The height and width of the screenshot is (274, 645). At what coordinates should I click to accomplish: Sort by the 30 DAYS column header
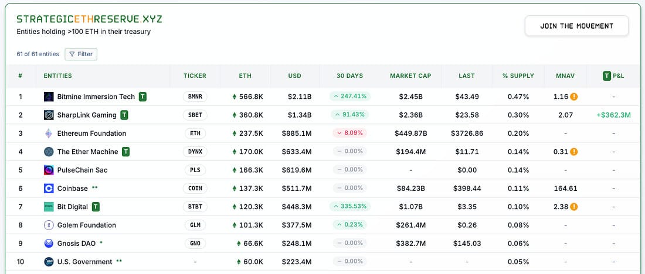pyautogui.click(x=349, y=76)
